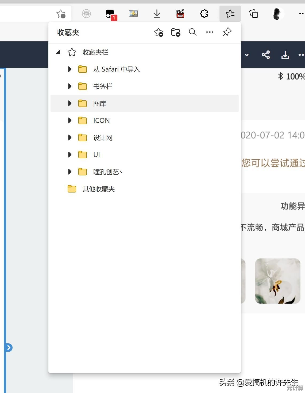This screenshot has width=305, height=393.
Task: Expand the 书签栏 folder arrow
Action: [70, 87]
